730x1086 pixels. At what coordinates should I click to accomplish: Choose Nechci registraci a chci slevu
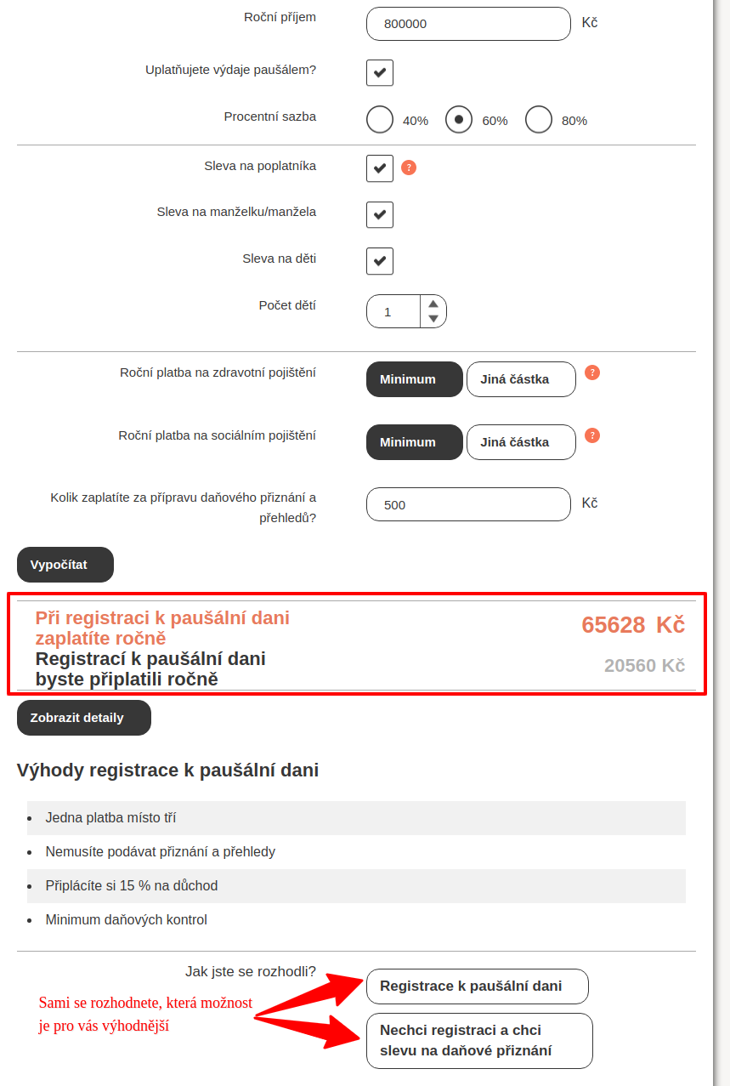pyautogui.click(x=478, y=1041)
